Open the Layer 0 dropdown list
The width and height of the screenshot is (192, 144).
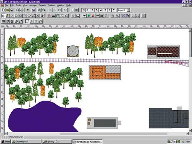pos(129,10)
